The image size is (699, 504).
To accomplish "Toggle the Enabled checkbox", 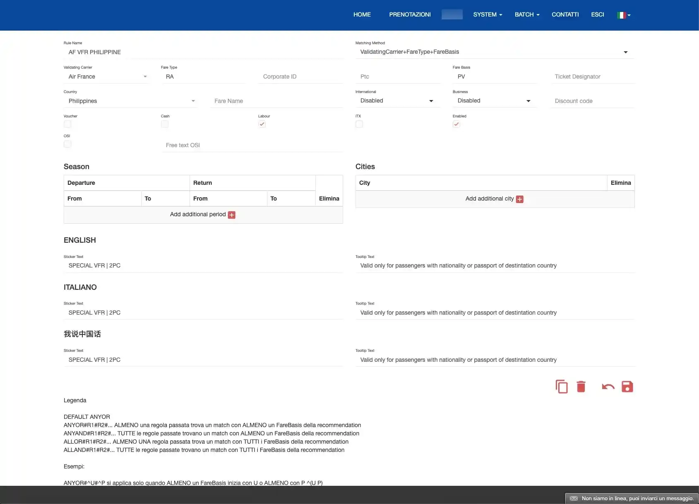I will [x=456, y=124].
